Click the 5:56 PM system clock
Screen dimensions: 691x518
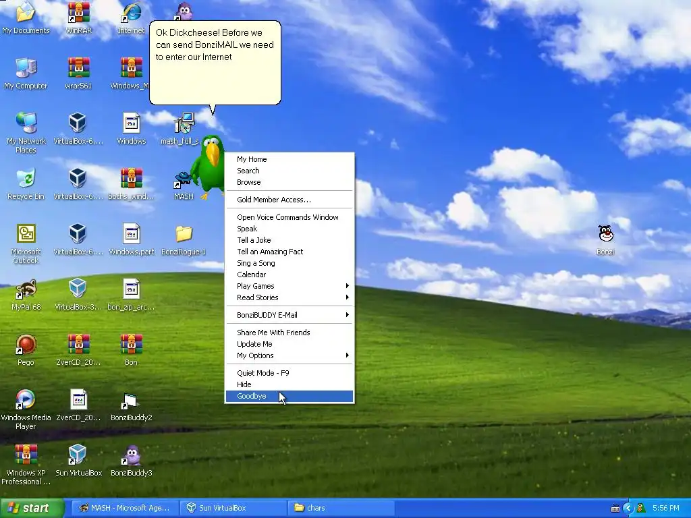tap(665, 509)
